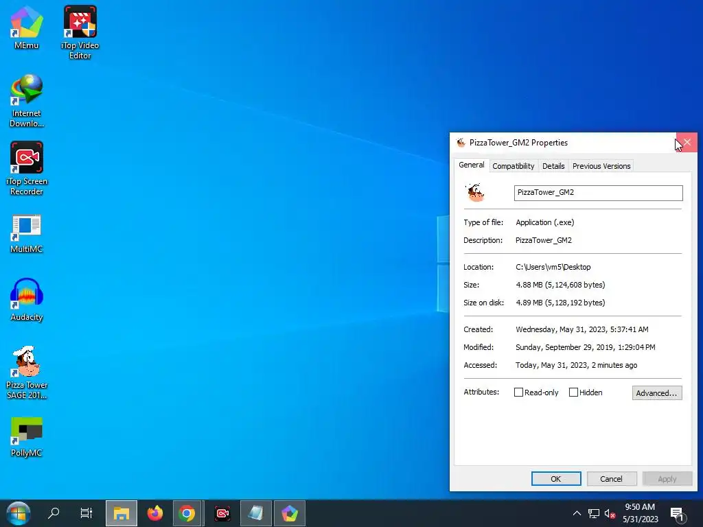The width and height of the screenshot is (703, 527).
Task: Open the MEmu desktop shortcut
Action: tap(27, 27)
